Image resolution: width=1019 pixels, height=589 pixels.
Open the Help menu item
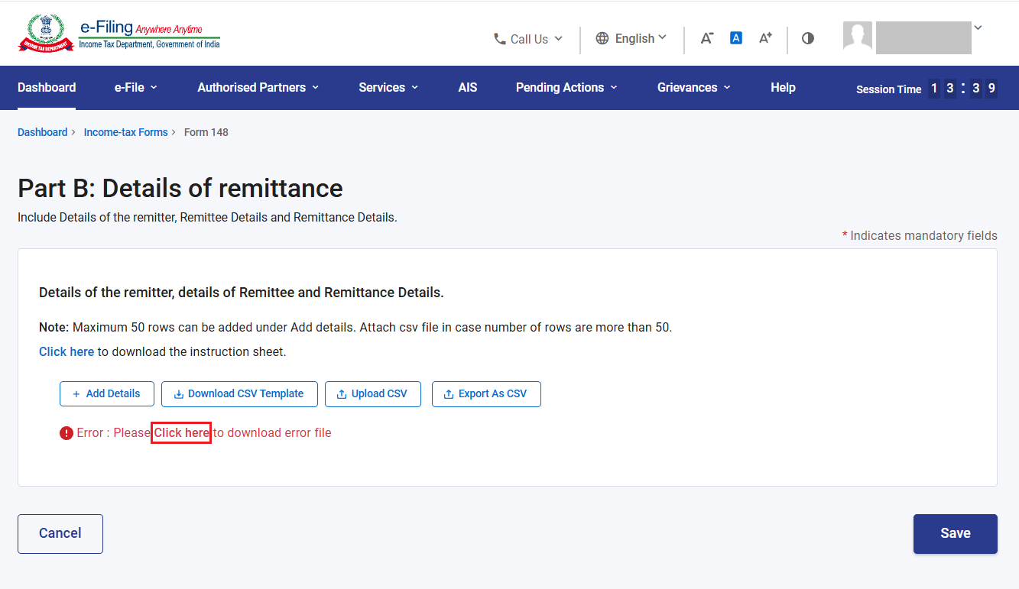click(x=783, y=87)
